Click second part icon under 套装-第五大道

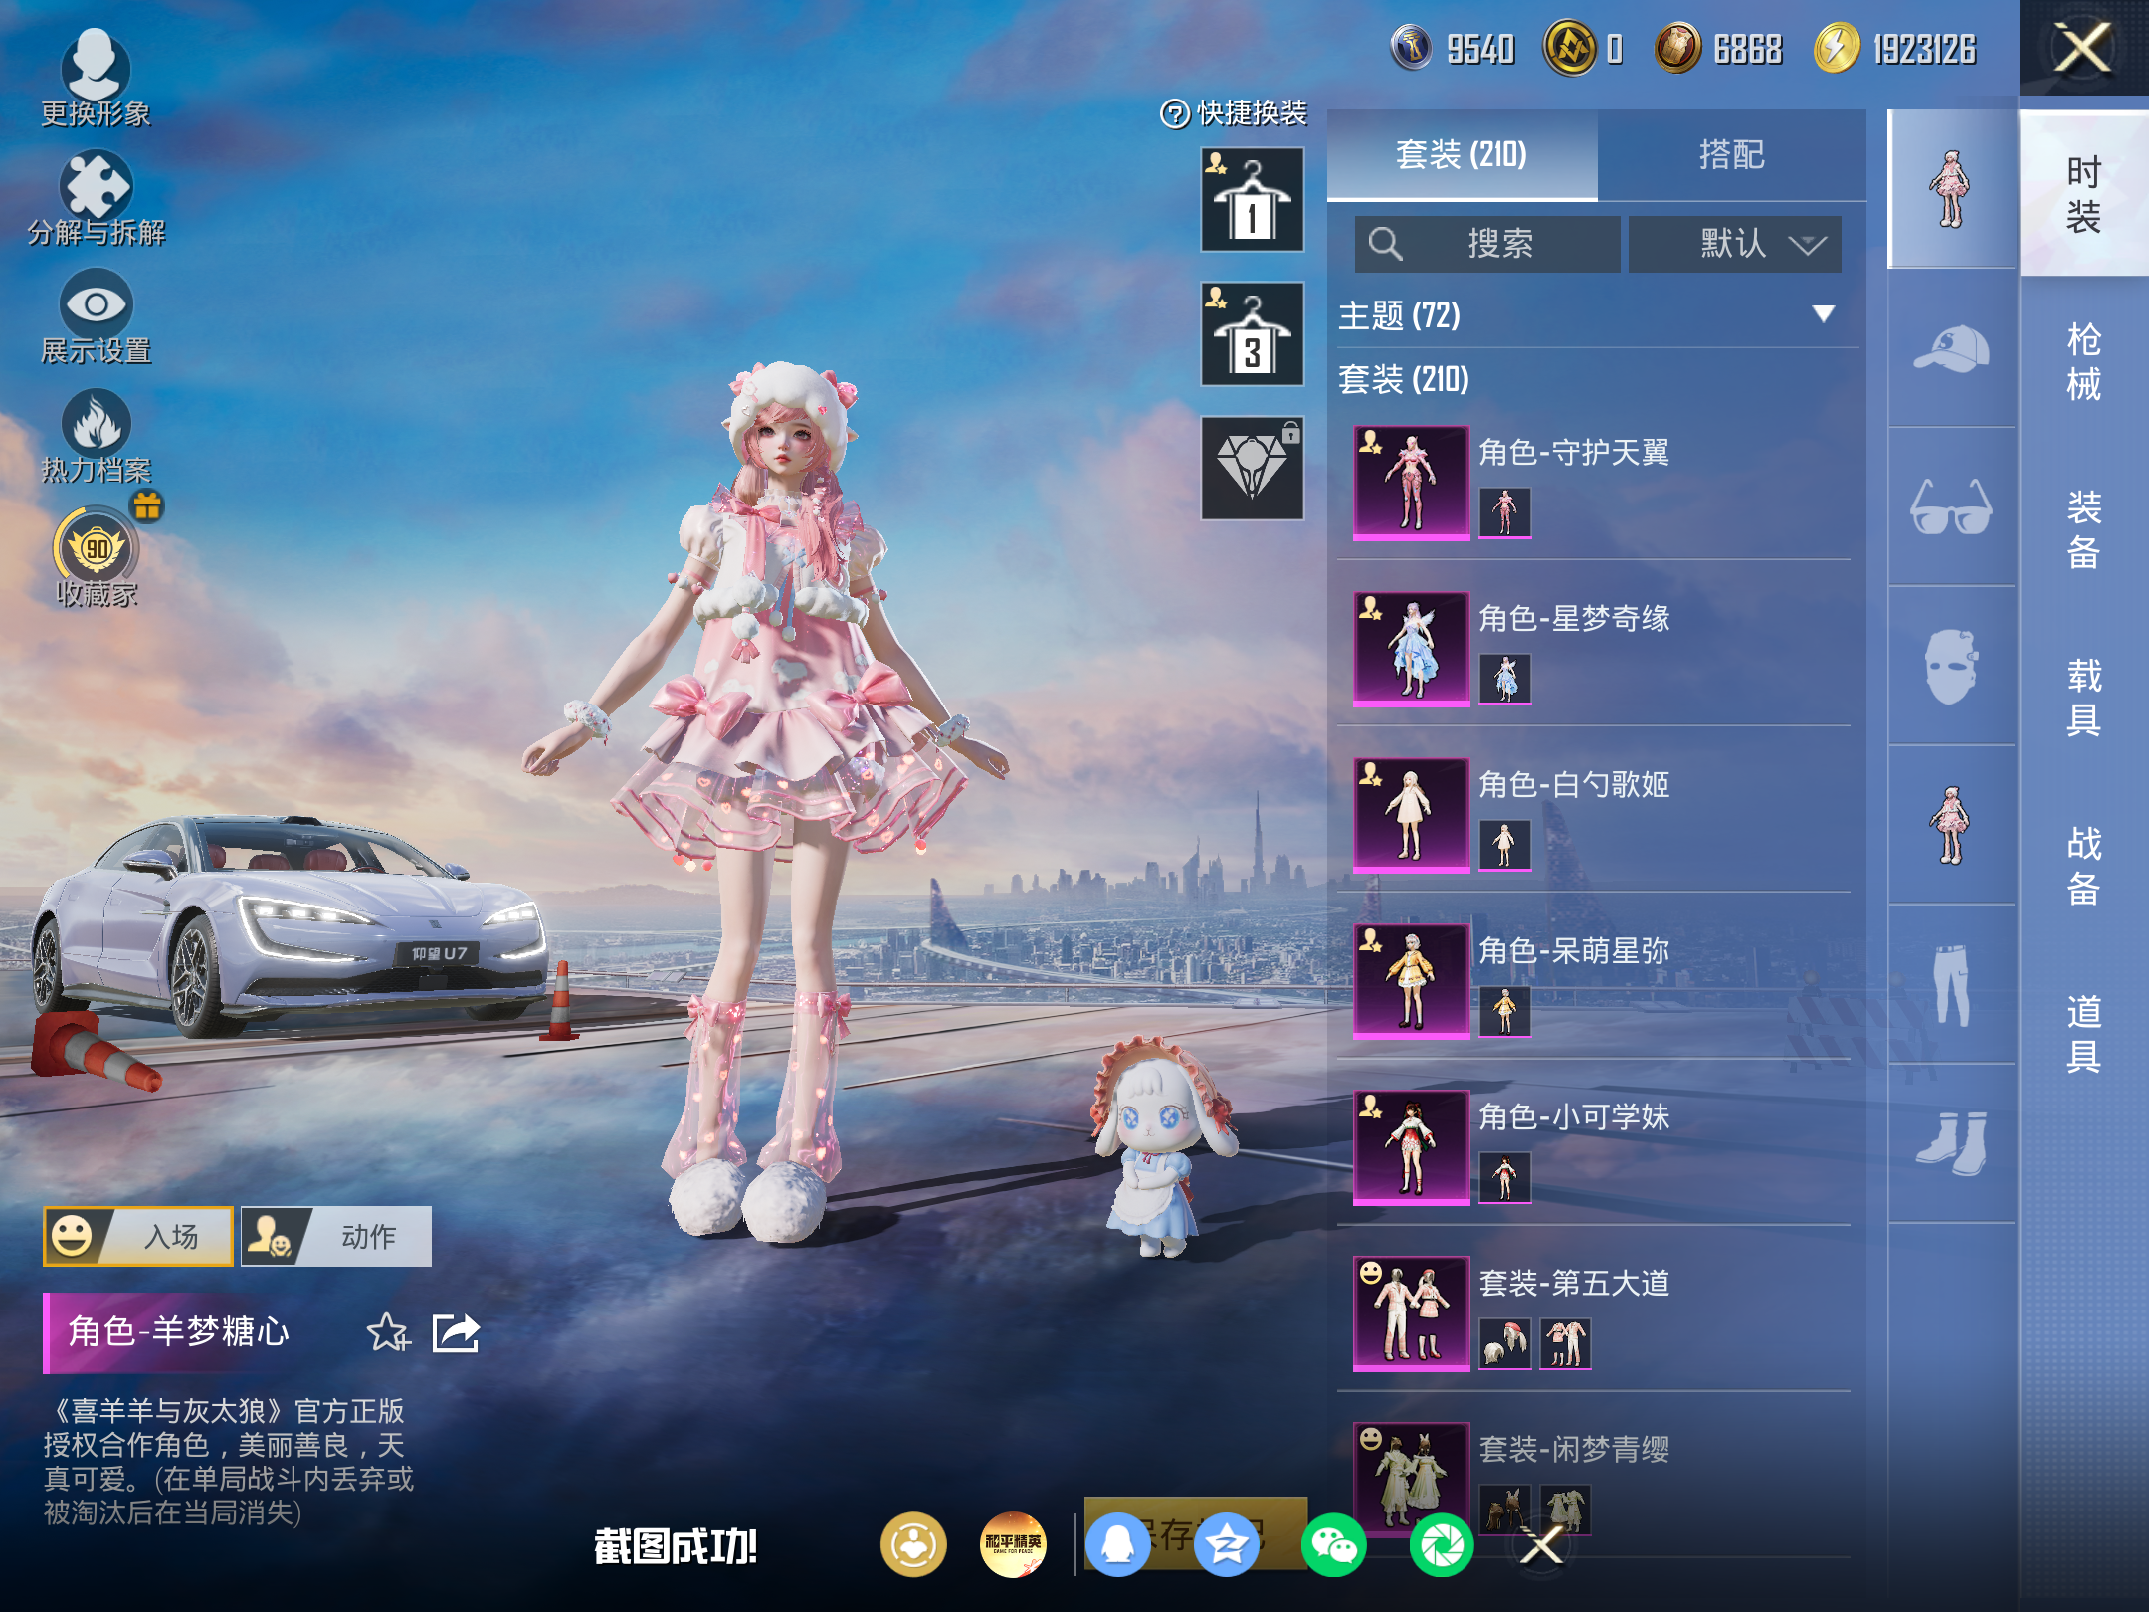(x=1565, y=1343)
